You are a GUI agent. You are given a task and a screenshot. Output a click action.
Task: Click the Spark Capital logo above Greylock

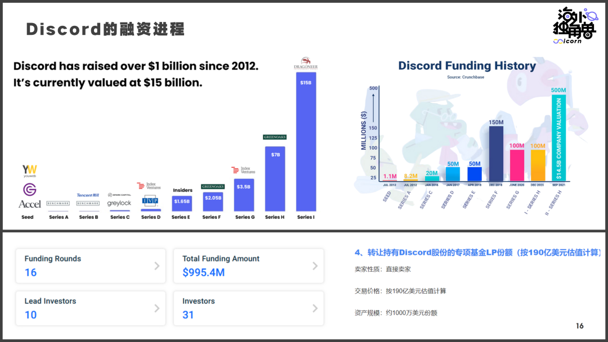(119, 193)
